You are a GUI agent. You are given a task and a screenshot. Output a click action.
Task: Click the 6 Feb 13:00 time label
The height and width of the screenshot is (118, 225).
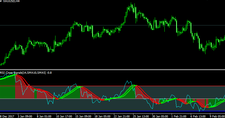pyautogui.click(x=198, y=116)
